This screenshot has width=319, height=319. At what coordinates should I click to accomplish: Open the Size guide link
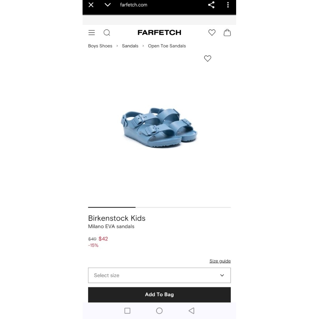click(220, 261)
